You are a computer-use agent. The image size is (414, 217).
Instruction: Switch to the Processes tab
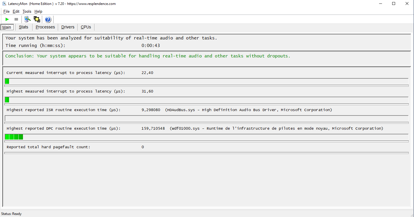tap(45, 27)
